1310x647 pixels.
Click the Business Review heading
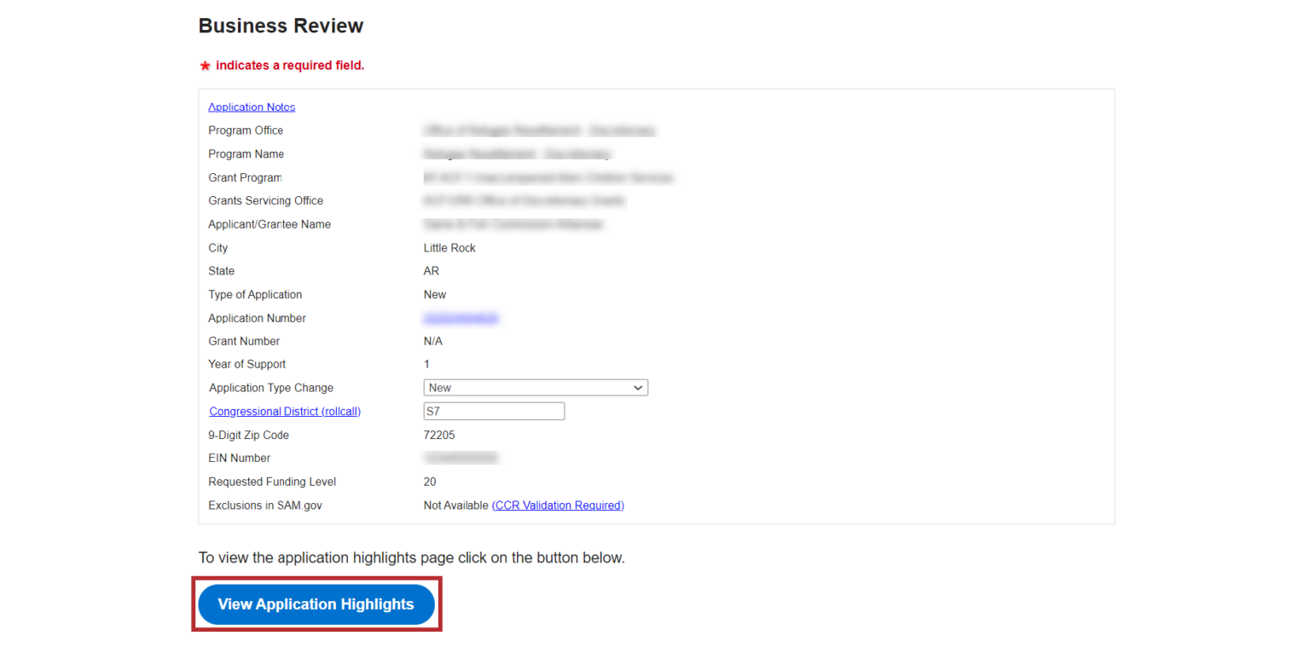click(x=281, y=26)
